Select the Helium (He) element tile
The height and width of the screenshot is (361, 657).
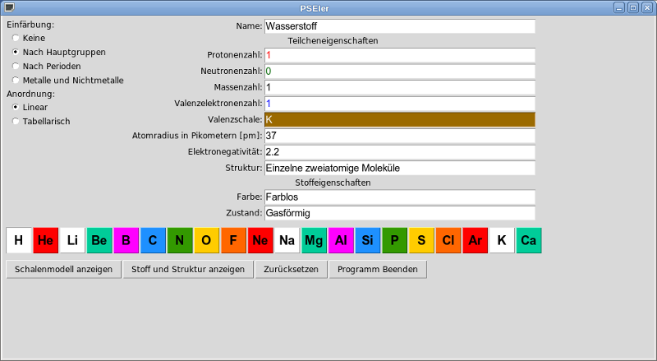46,240
